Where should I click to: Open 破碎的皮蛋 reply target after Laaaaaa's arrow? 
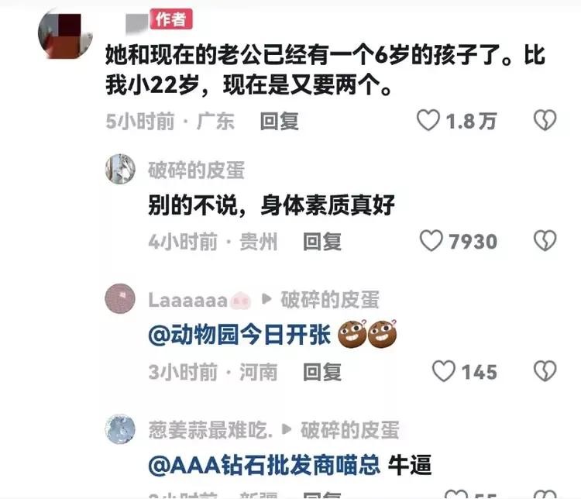[x=330, y=300]
